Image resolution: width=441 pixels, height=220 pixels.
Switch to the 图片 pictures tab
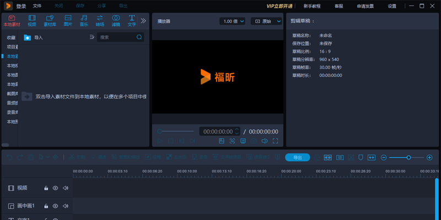point(68,21)
